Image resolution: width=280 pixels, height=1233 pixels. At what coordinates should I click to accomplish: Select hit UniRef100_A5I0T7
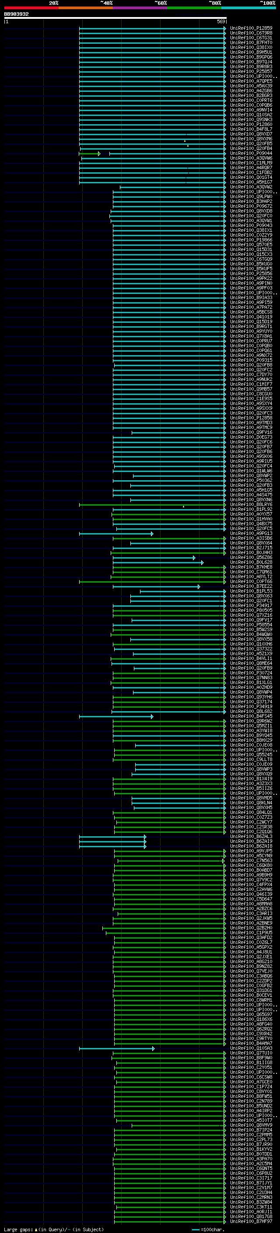tap(251, 1120)
